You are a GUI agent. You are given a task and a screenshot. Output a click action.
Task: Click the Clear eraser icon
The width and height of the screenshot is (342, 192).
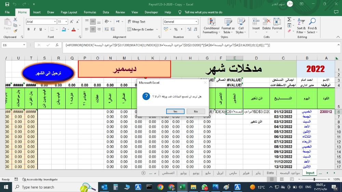pyautogui.click(x=289, y=31)
